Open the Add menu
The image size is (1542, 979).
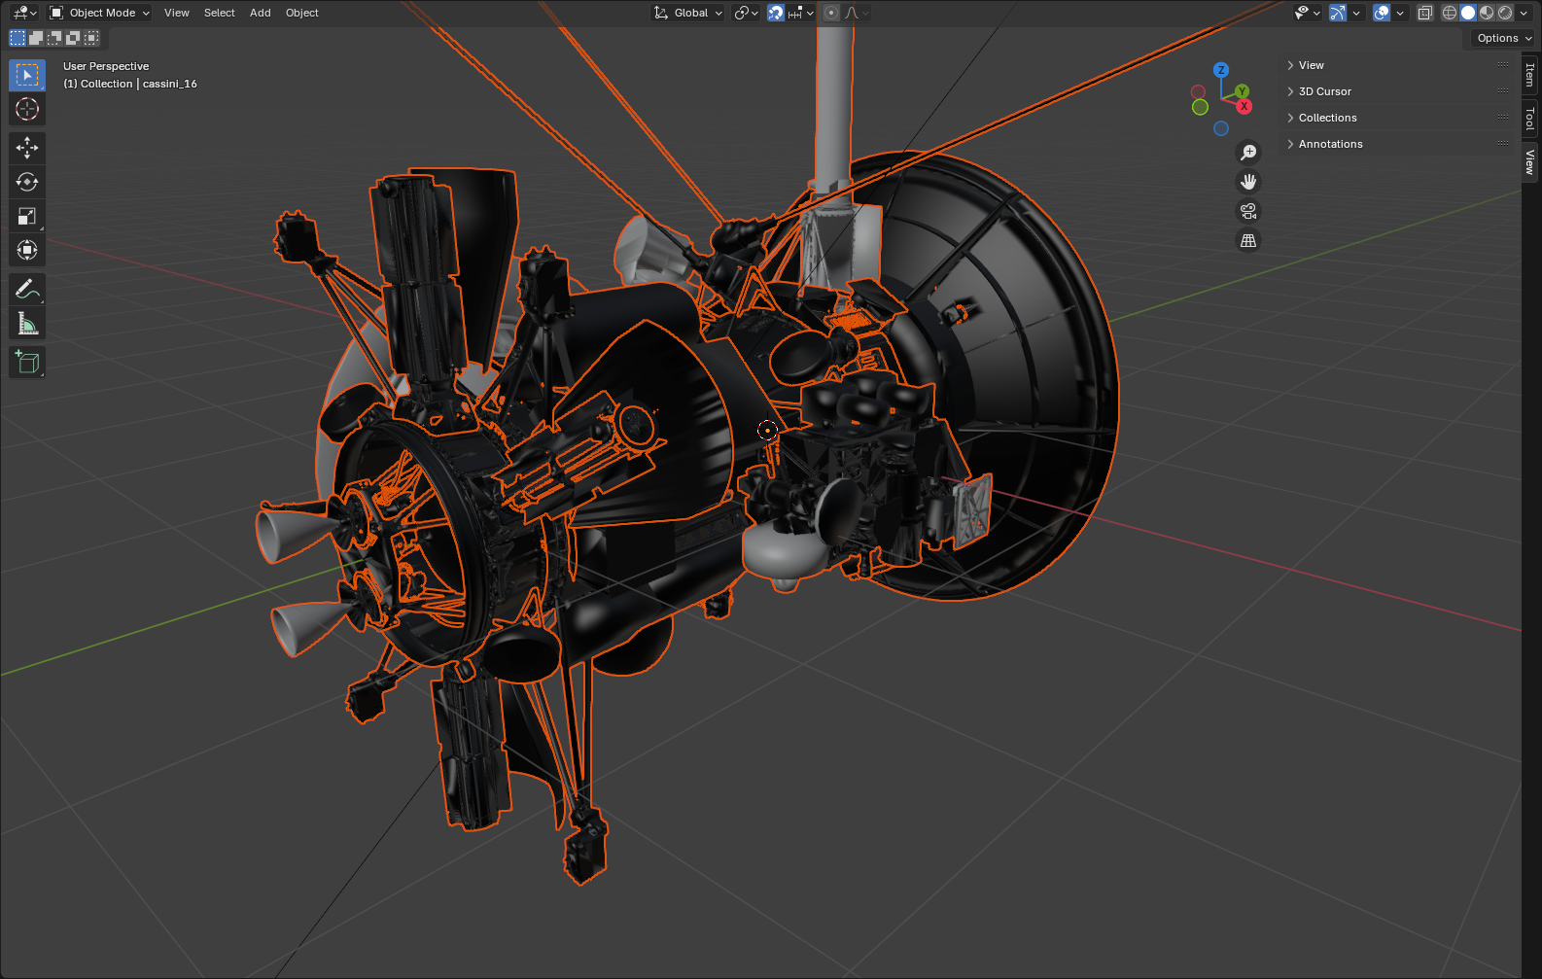(260, 13)
